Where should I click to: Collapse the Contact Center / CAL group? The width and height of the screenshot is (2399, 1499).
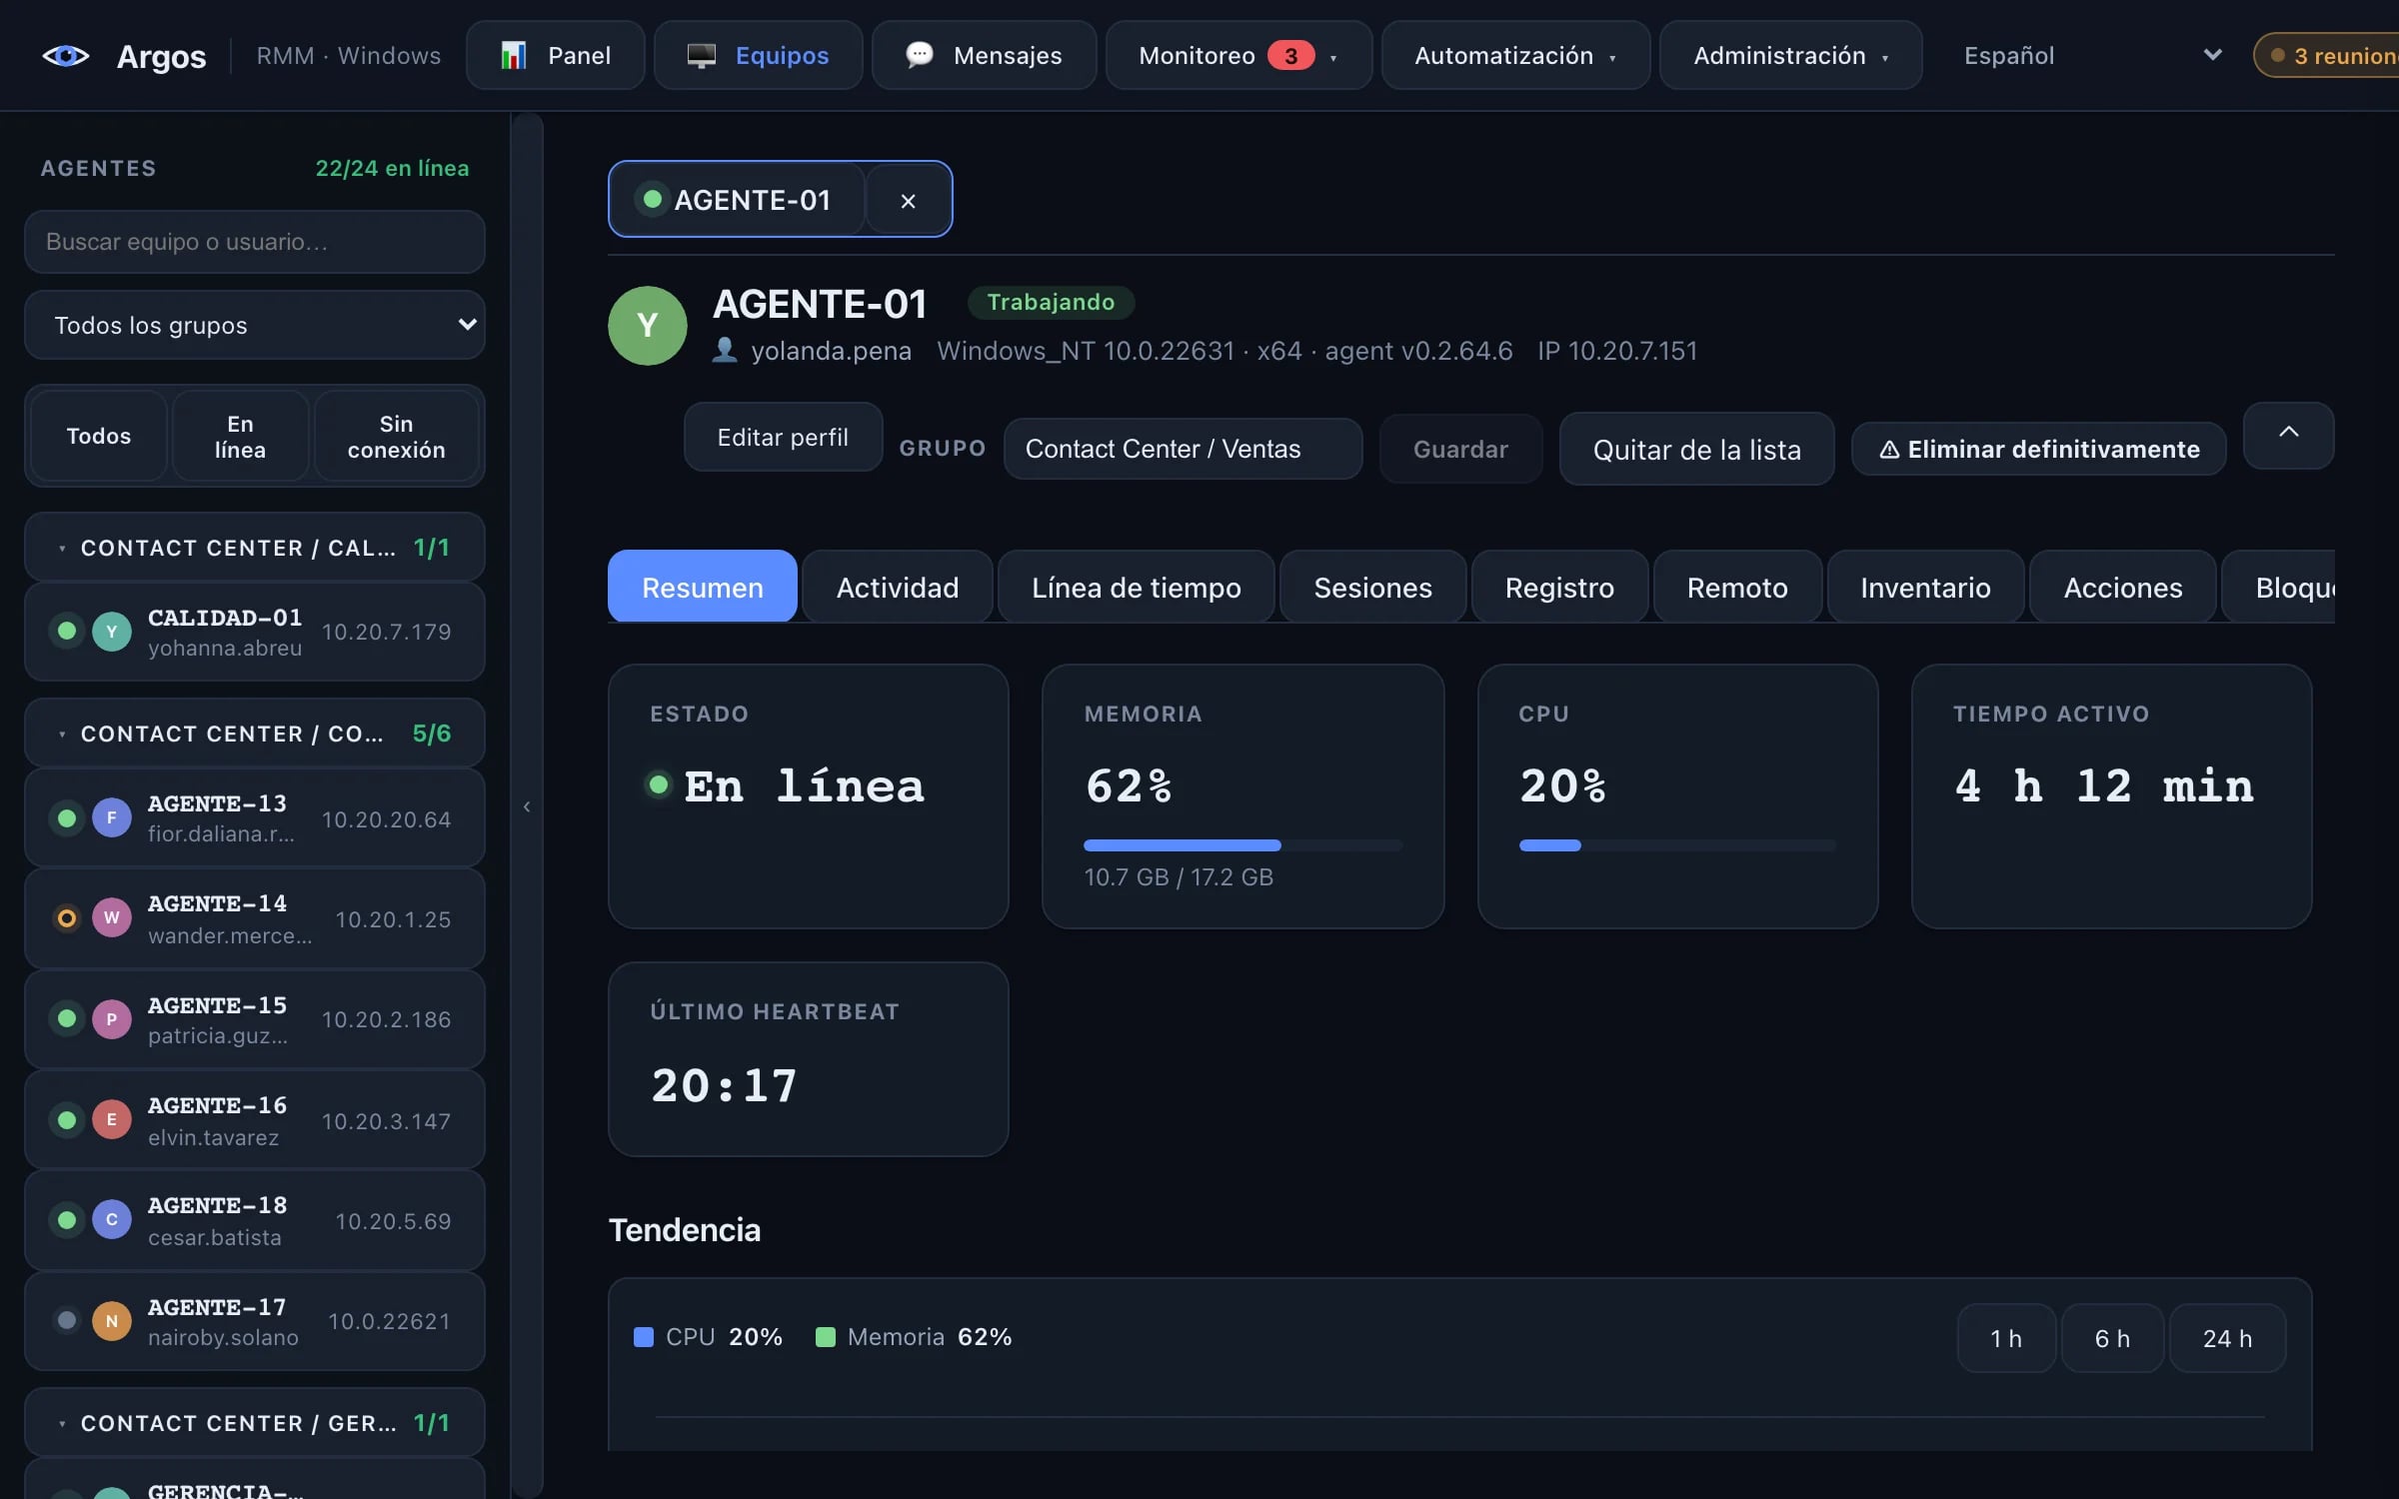pyautogui.click(x=255, y=547)
